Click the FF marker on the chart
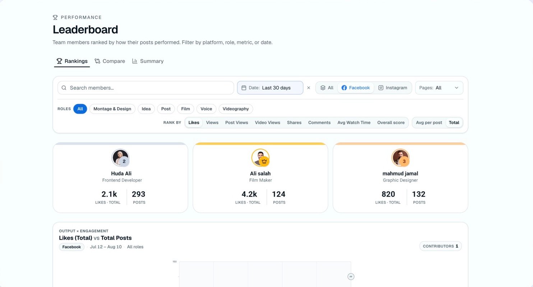The image size is (533, 287). click(351, 277)
